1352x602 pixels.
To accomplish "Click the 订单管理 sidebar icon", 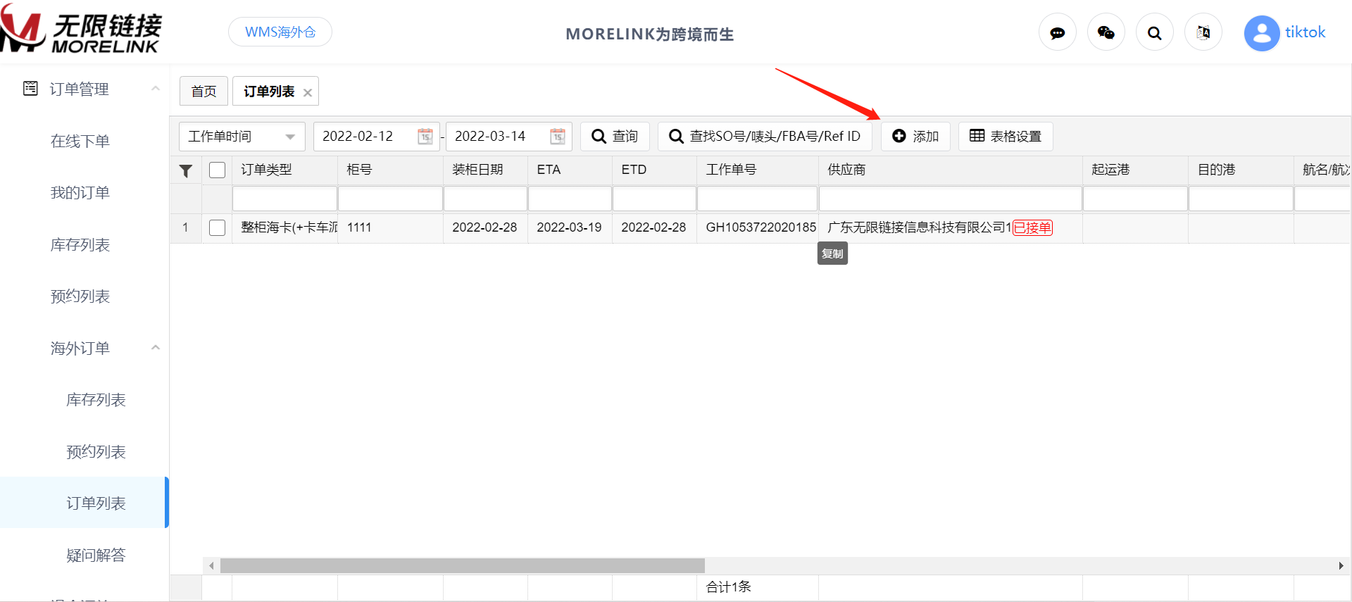I will pos(30,89).
